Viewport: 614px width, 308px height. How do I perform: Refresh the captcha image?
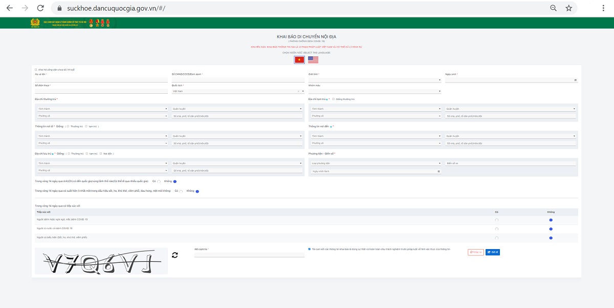tap(175, 255)
